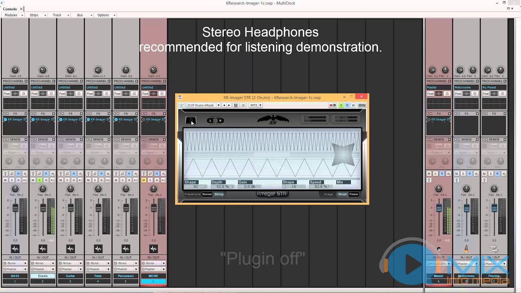Go to next plugin preset arrow
The image size is (521, 293).
click(229, 105)
